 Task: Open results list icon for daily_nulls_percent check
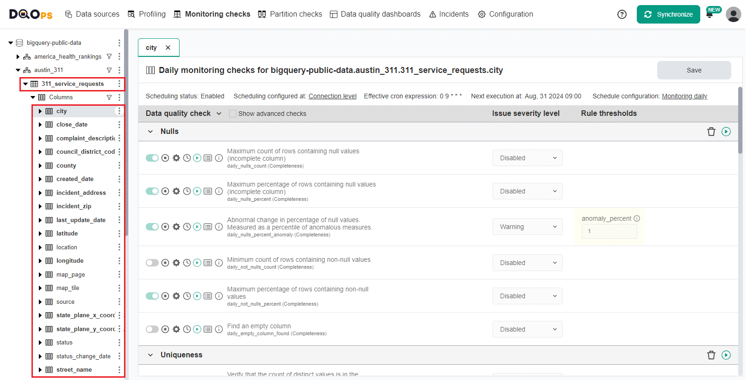pos(208,191)
